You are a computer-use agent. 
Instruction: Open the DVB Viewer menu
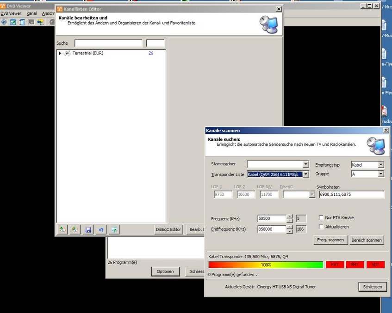[11, 13]
